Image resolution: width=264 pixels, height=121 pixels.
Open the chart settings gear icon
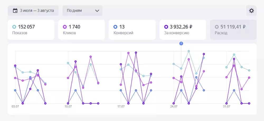pos(251,11)
